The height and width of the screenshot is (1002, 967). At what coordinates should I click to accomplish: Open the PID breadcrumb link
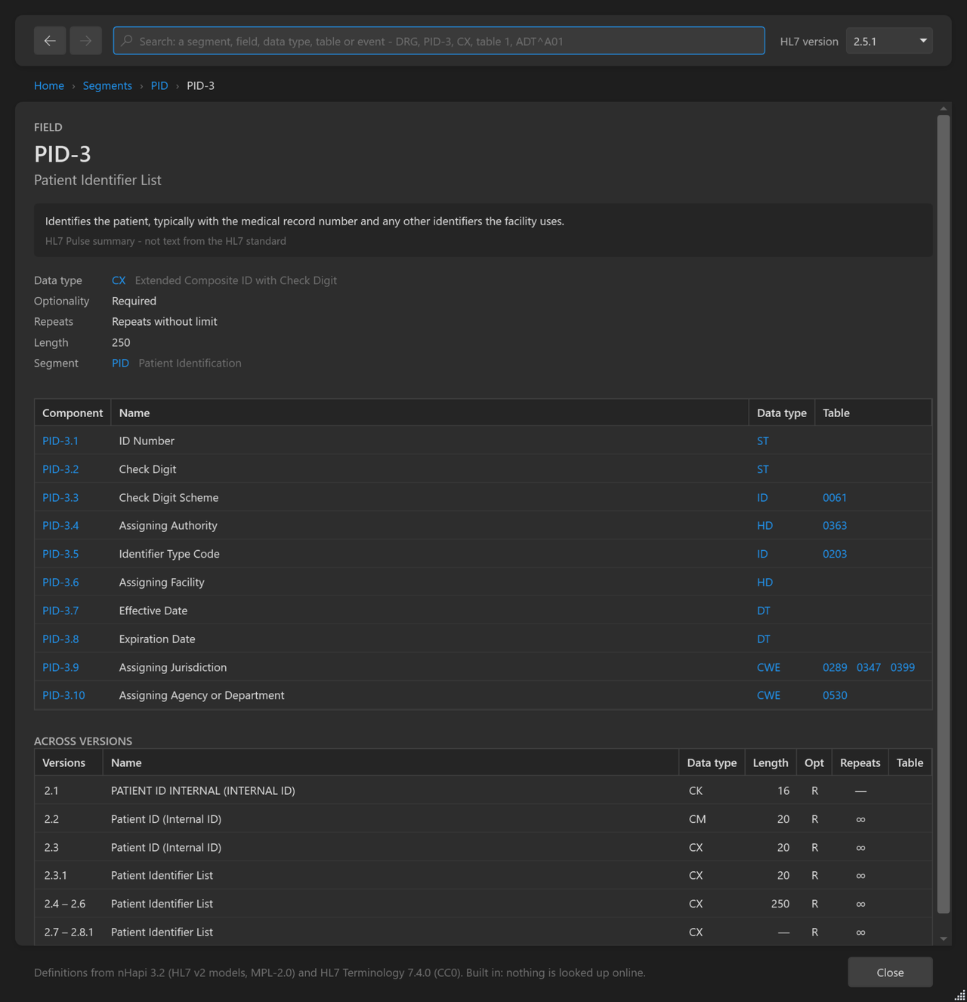tap(159, 85)
